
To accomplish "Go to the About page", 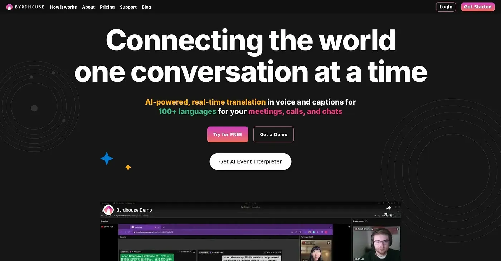I will coord(88,7).
